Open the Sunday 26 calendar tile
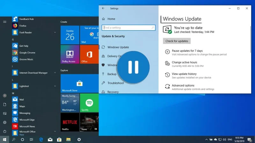 pos(70,35)
